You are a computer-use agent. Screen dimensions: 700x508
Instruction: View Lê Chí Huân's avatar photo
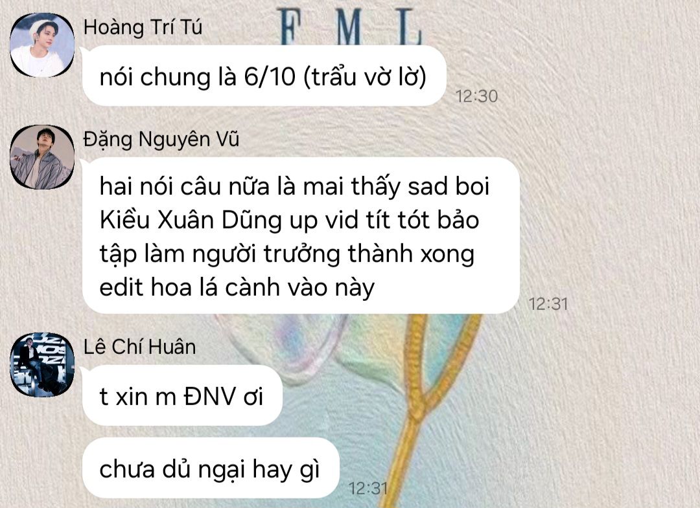pyautogui.click(x=42, y=364)
